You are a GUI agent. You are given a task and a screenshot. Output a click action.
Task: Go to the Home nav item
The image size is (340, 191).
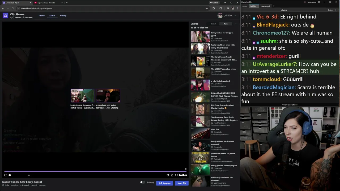coord(42,16)
